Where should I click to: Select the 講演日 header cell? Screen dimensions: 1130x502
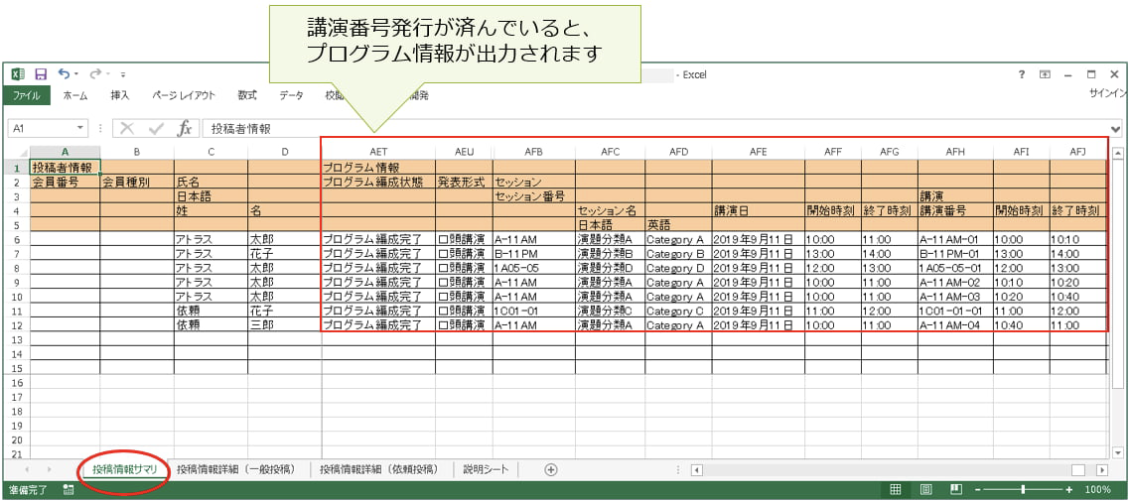click(x=759, y=210)
